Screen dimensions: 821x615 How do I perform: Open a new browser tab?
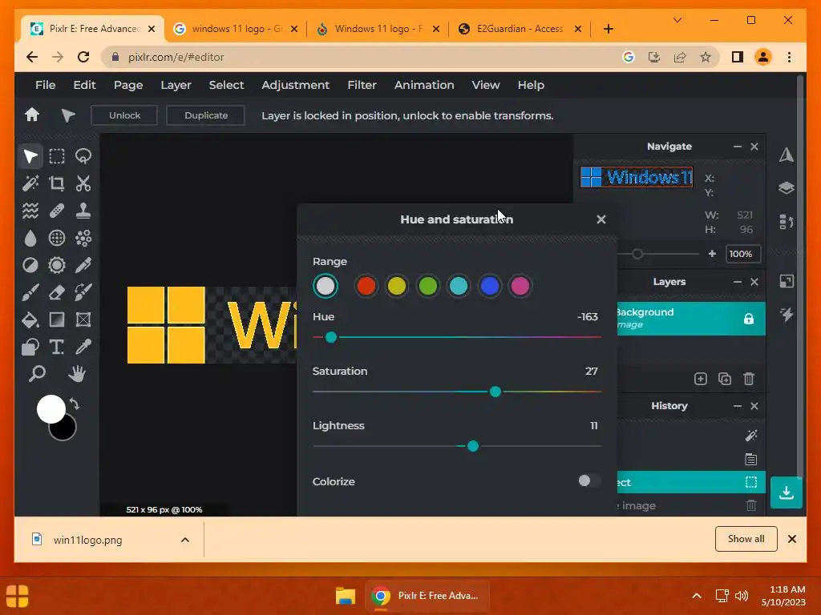click(608, 29)
